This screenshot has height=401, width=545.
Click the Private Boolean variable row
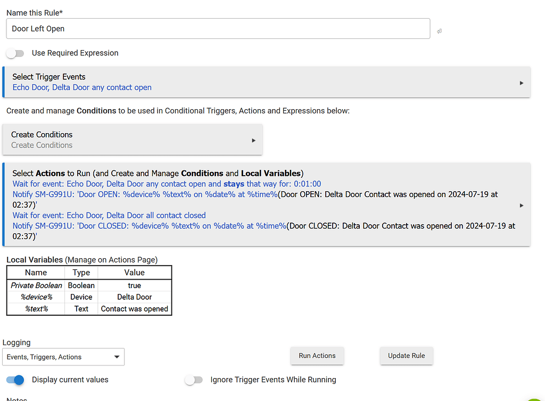[x=37, y=285]
